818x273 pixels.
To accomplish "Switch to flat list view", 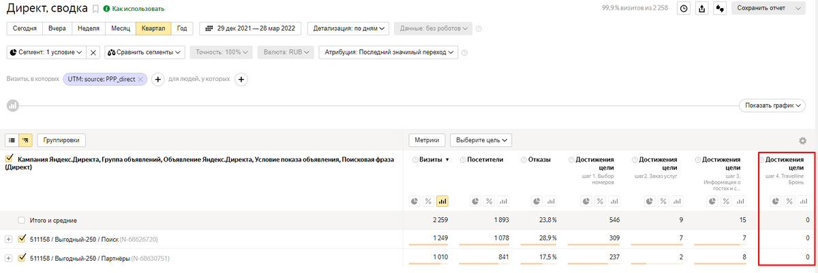I will (12, 140).
